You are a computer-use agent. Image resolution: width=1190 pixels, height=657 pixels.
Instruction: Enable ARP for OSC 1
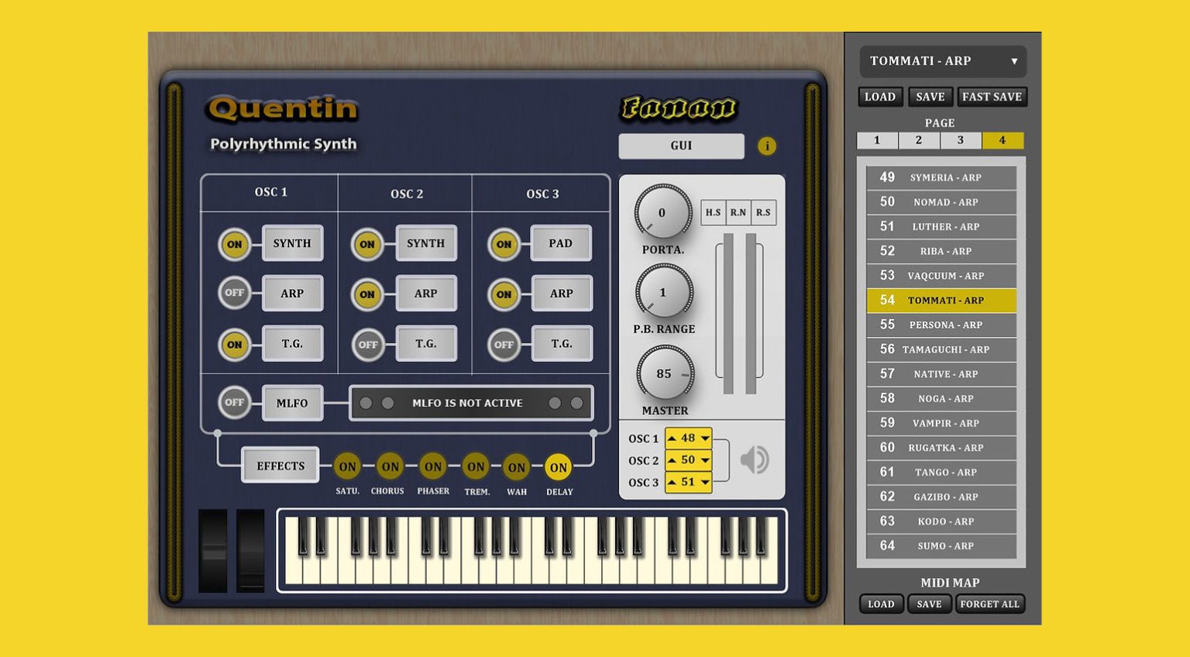point(234,294)
